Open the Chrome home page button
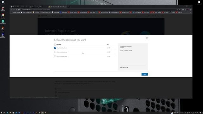The height and width of the screenshot is (114, 203). tap(19, 10)
